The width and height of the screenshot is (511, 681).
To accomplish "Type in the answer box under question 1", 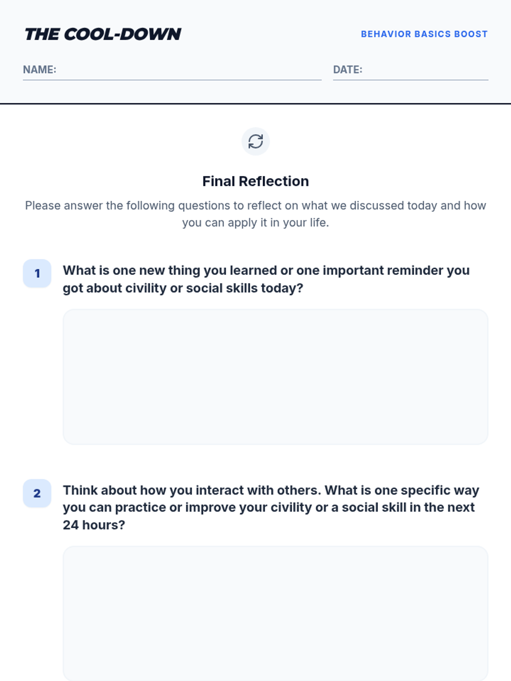I will click(x=275, y=377).
